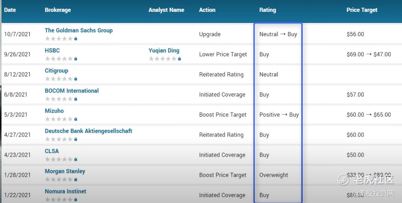Select the date cell 1/28/2021
This screenshot has width=402, height=203.
(x=17, y=175)
